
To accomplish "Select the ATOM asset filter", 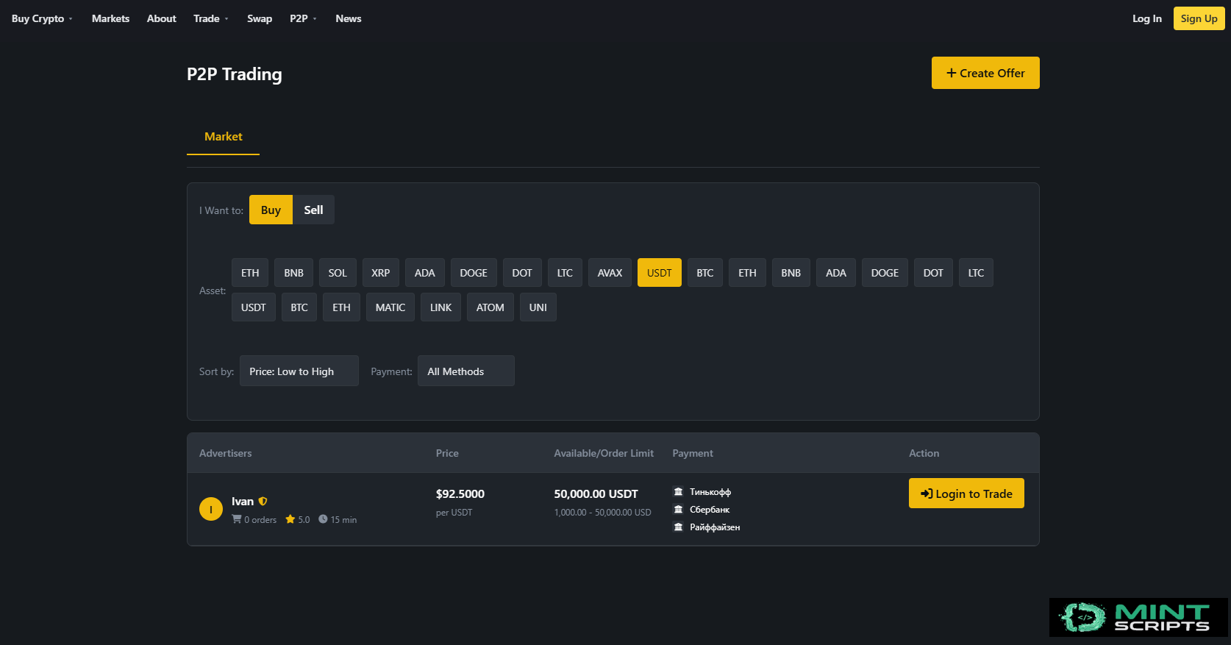I will (490, 307).
